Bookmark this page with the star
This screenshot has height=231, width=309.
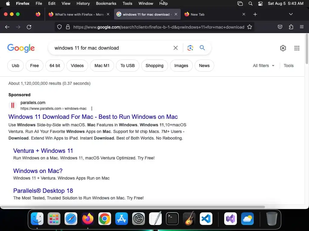250,27
